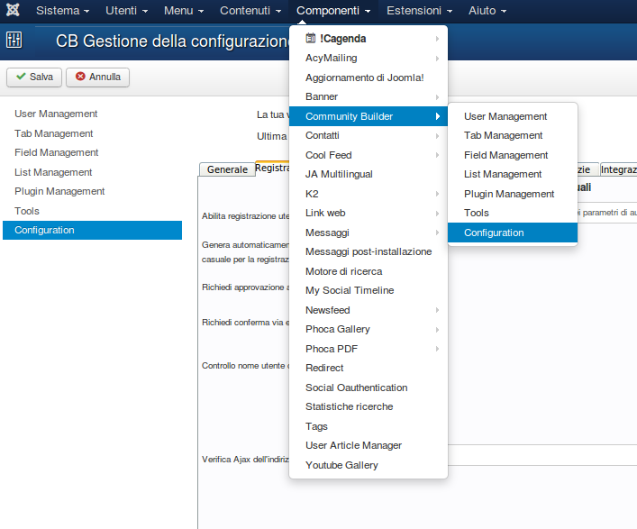Choose Configuration in Community Builder submenu

513,233
